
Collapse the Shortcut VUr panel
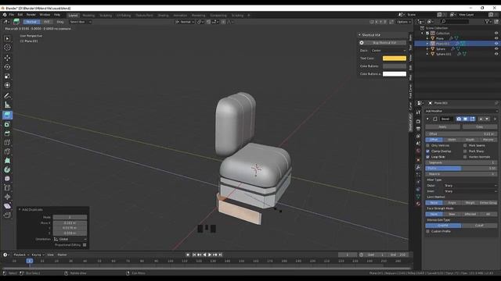pyautogui.click(x=359, y=34)
